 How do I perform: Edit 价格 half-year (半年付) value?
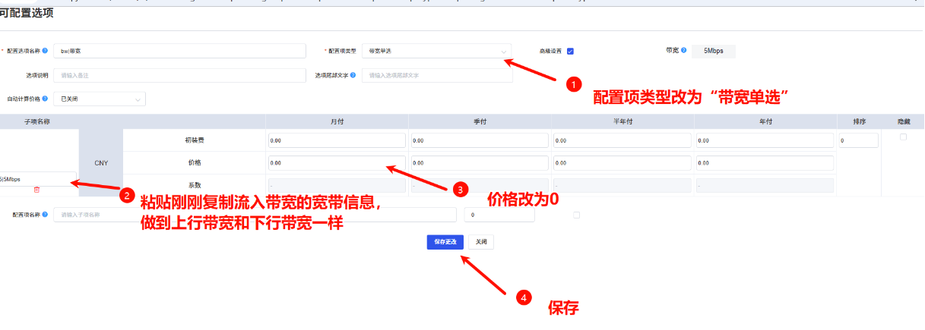pos(622,162)
